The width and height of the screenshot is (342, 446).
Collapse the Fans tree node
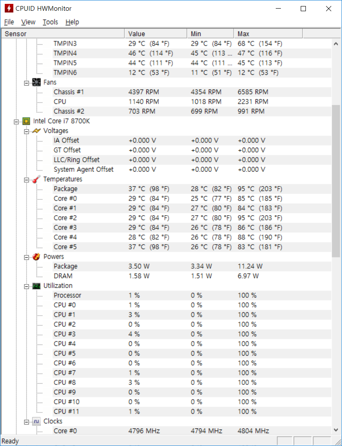(26, 82)
